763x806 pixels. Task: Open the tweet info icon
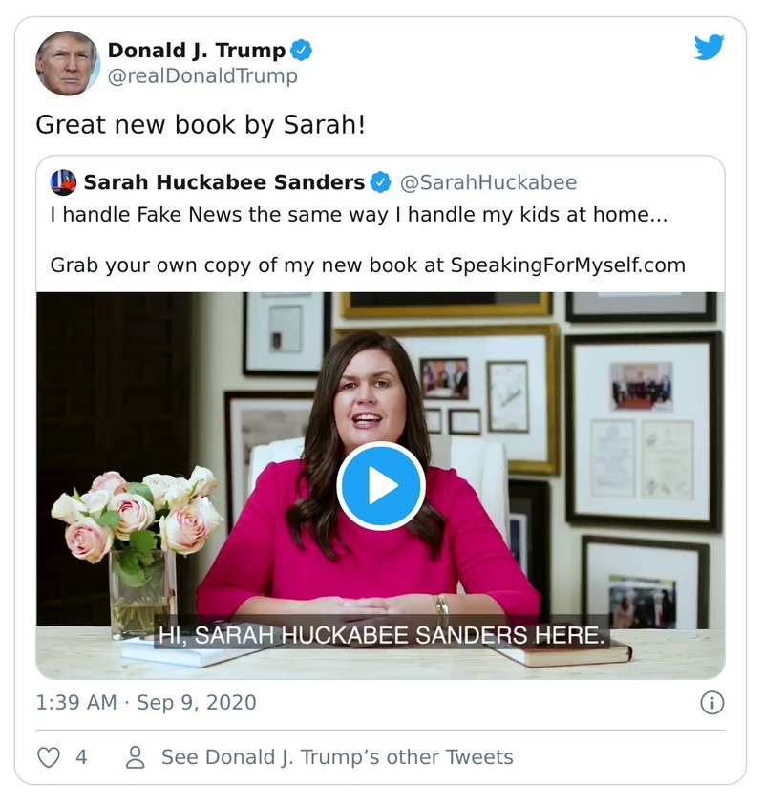711,703
